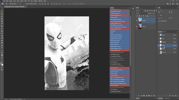Viewport: 179px width, 100px height.
Task: Open the blending mode Normal dropdown
Action: point(141,13)
